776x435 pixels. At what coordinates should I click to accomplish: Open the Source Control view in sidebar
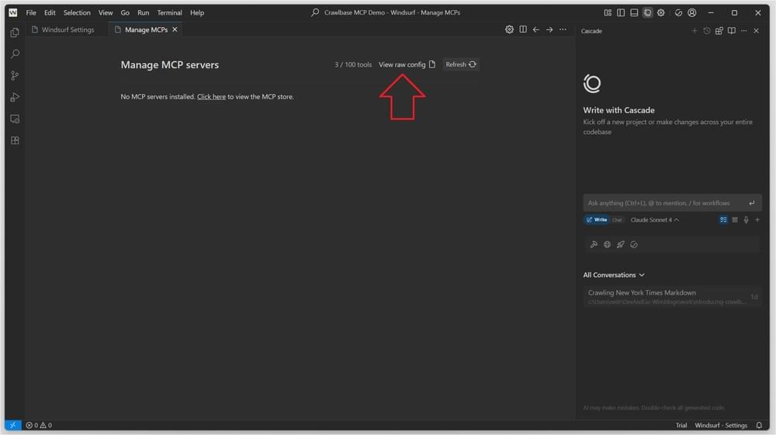click(15, 76)
